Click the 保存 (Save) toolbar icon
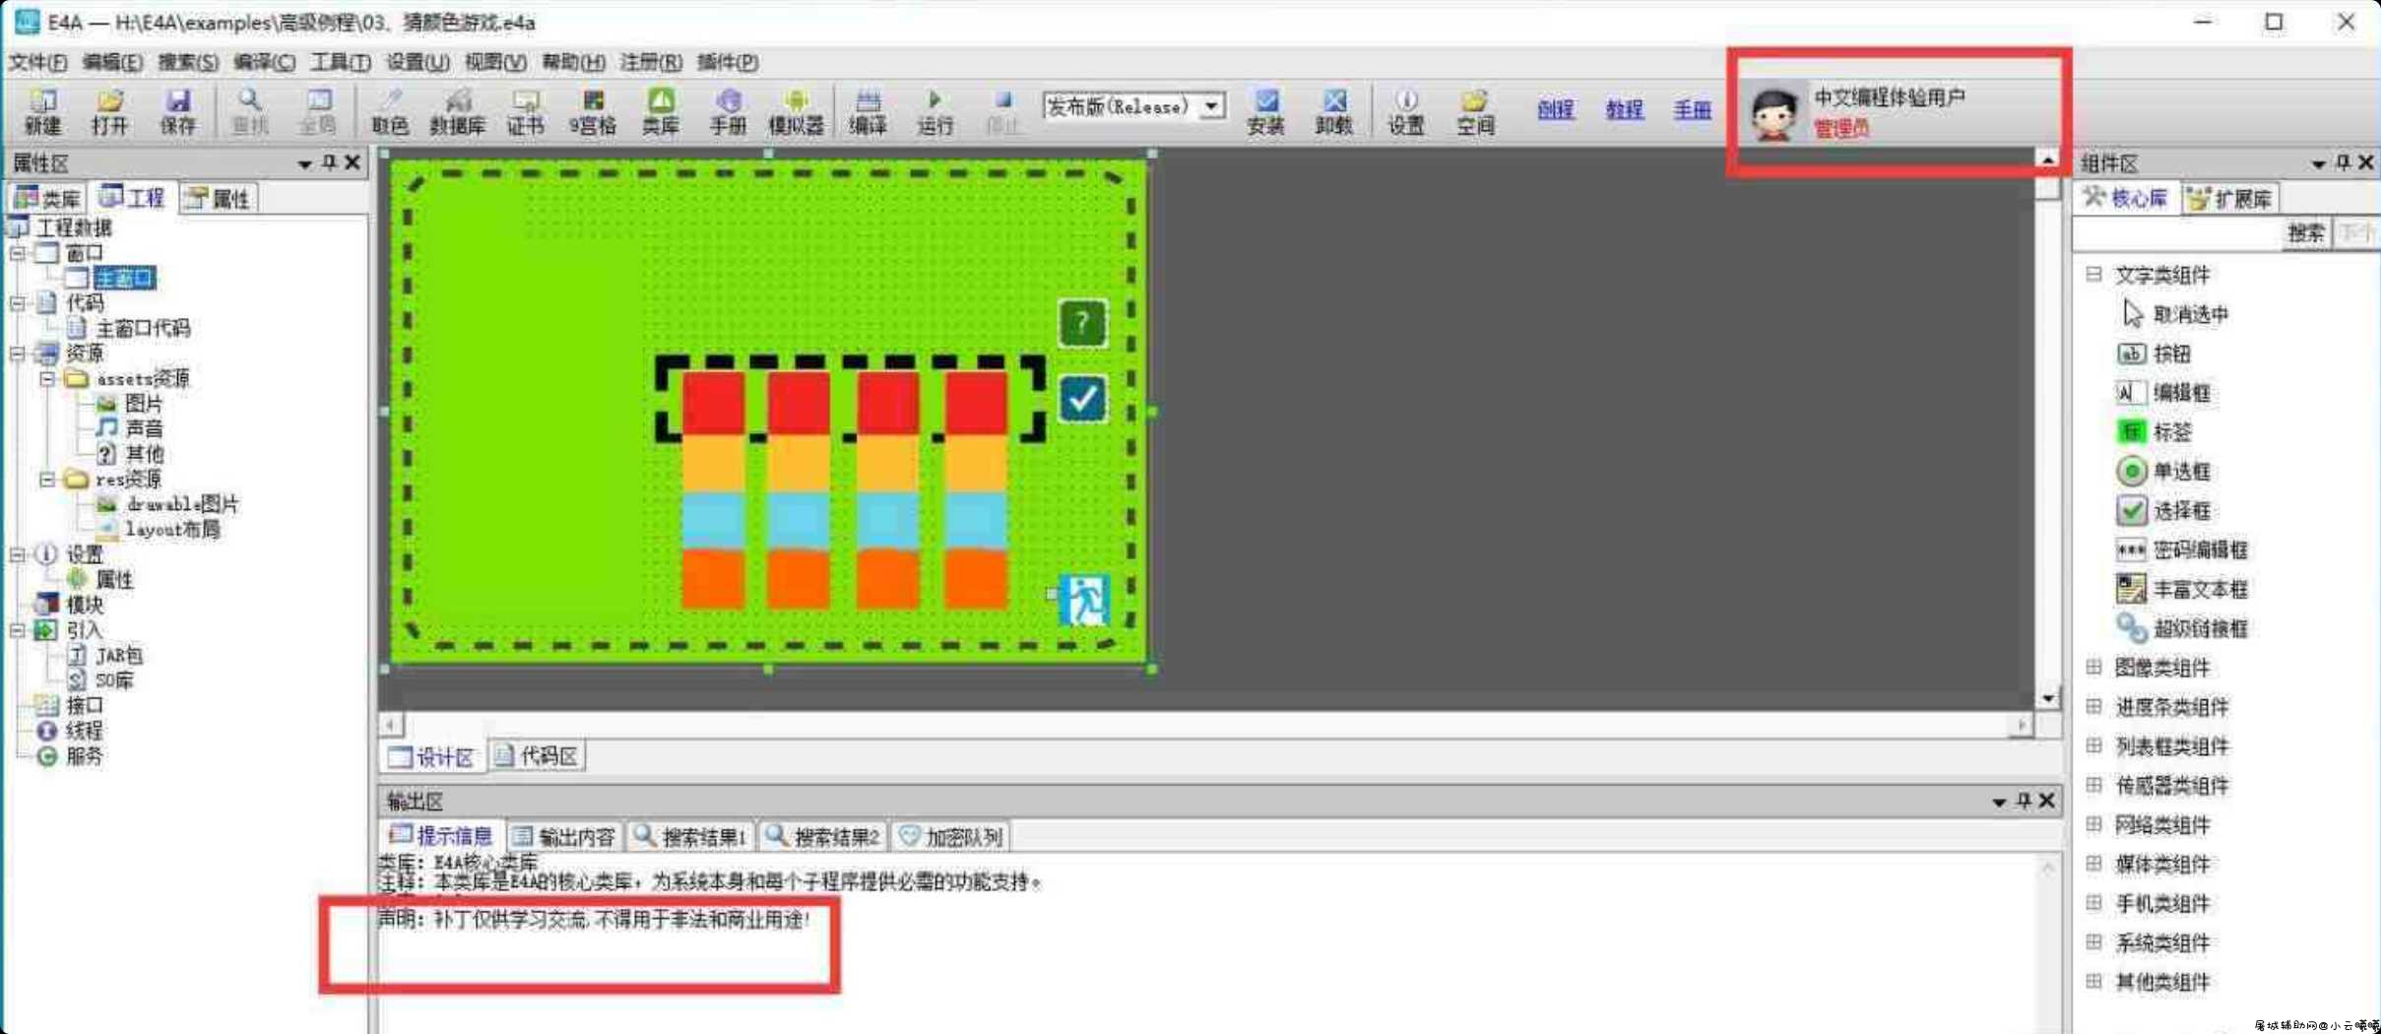 [177, 110]
